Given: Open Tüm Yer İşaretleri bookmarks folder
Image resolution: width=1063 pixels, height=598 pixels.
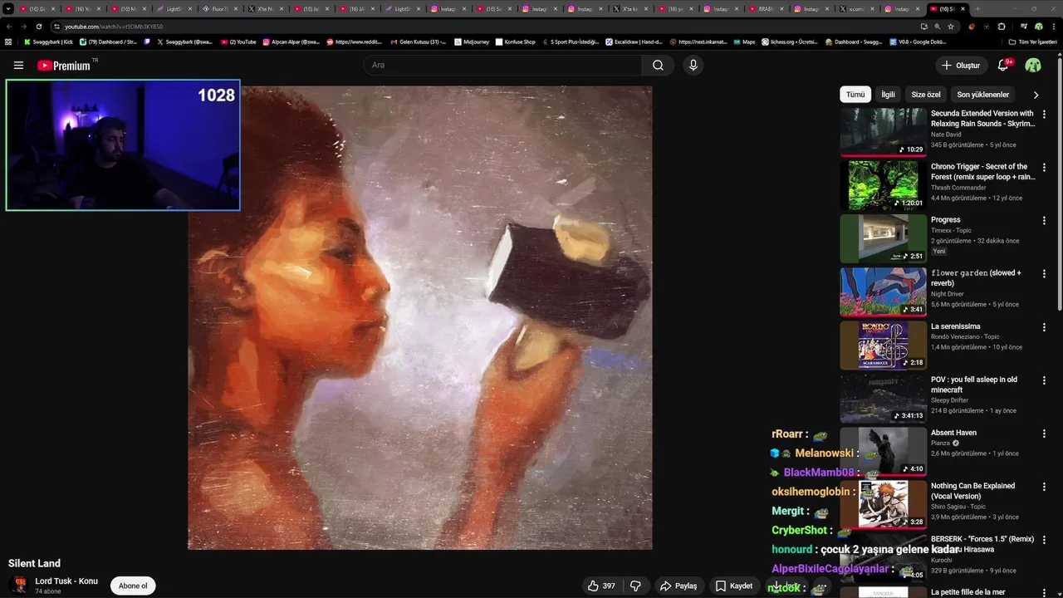Looking at the screenshot, I should point(1033,42).
